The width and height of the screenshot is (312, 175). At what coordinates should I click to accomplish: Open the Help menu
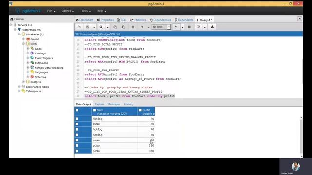[101, 11]
